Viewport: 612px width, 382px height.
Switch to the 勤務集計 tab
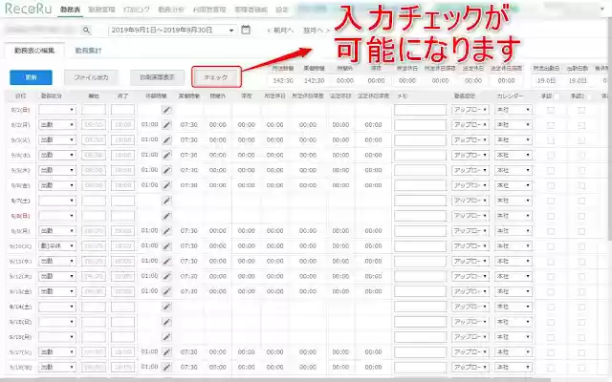pos(88,51)
